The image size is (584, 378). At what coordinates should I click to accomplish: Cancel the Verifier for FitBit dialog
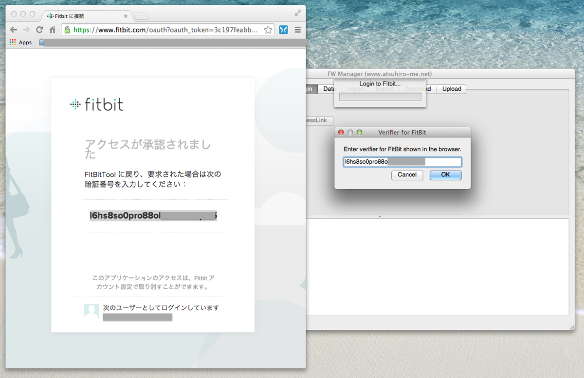pos(407,175)
